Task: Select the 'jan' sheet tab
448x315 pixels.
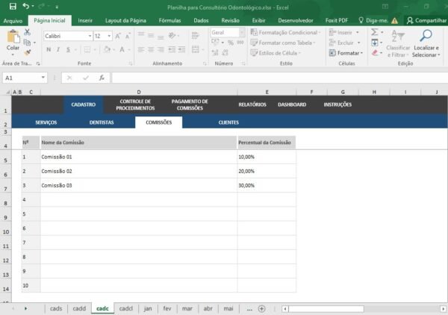Action: point(148,308)
